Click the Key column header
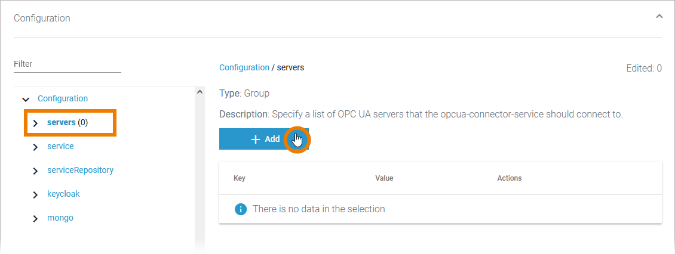Image resolution: width=675 pixels, height=254 pixels. [x=239, y=178]
